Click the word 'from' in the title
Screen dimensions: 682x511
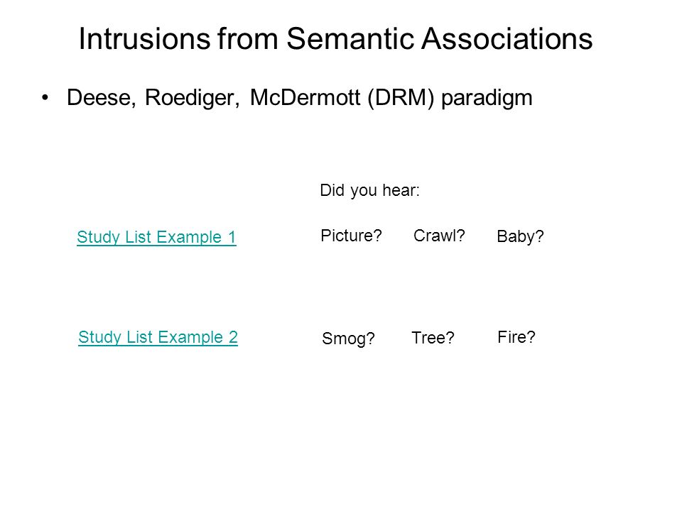tap(248, 38)
